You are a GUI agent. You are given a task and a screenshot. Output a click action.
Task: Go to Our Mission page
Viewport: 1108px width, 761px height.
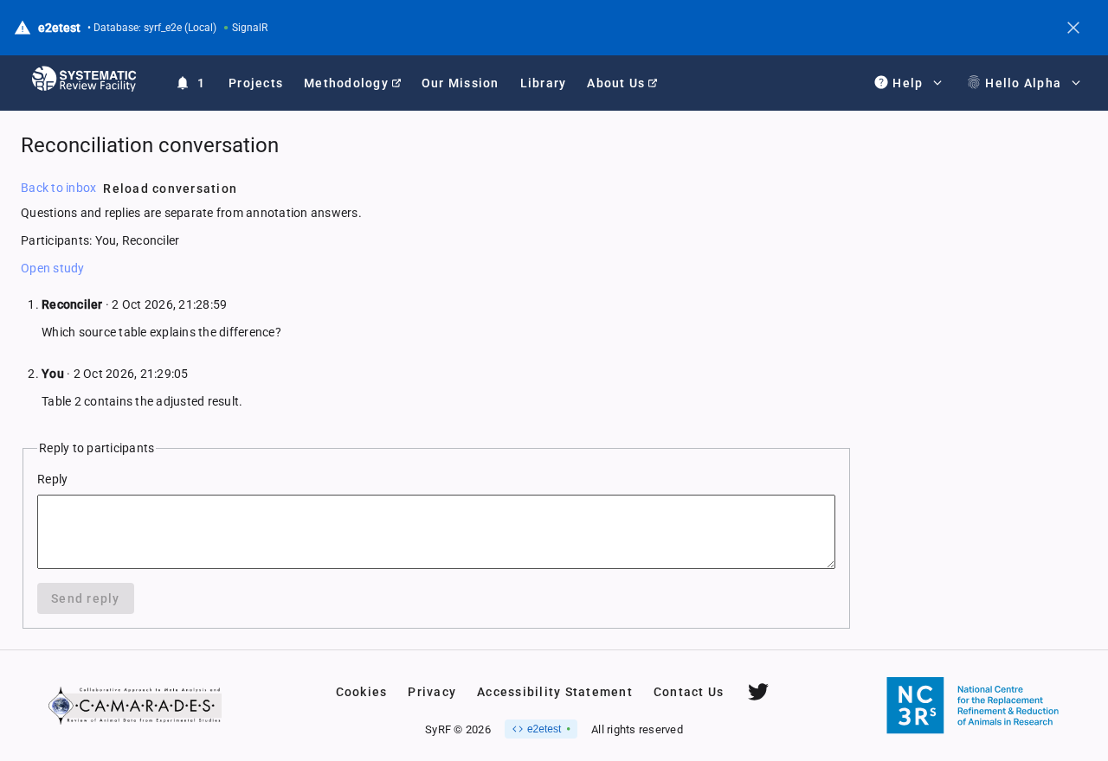461,83
